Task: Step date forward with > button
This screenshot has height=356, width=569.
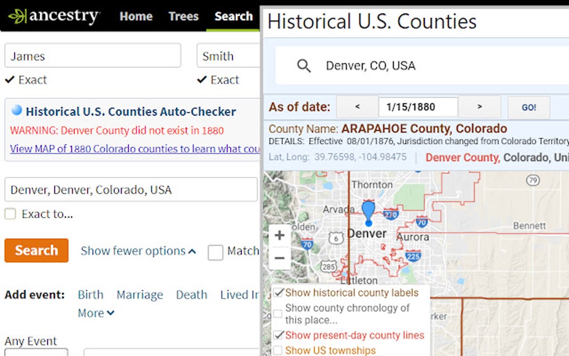Action: click(480, 107)
